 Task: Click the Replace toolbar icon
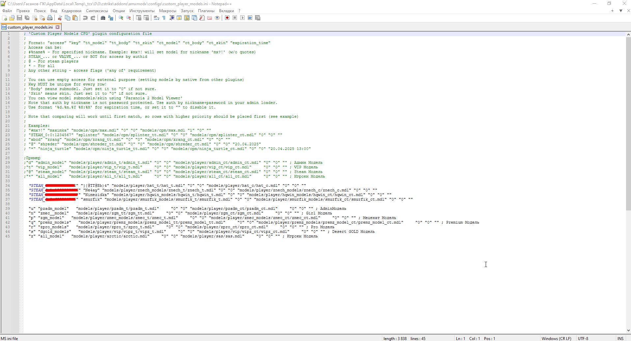pyautogui.click(x=111, y=18)
